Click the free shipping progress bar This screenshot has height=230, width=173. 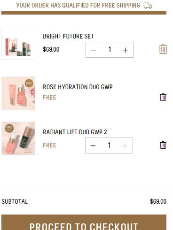(x=84, y=13)
